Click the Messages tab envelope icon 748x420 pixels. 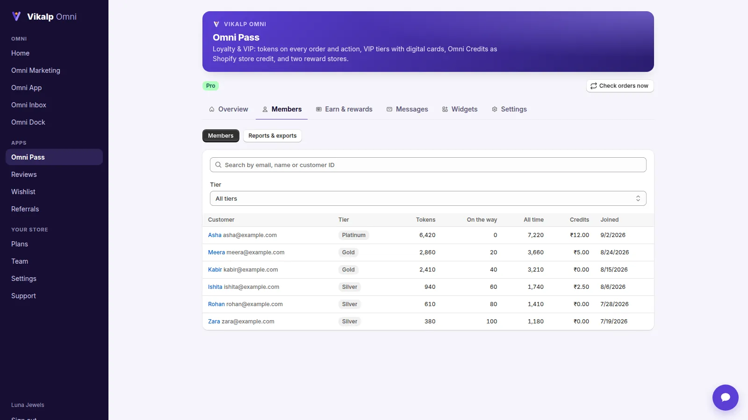[x=389, y=109]
